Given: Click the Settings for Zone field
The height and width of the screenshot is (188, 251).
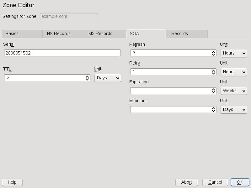Looking at the screenshot, I should tap(69, 16).
